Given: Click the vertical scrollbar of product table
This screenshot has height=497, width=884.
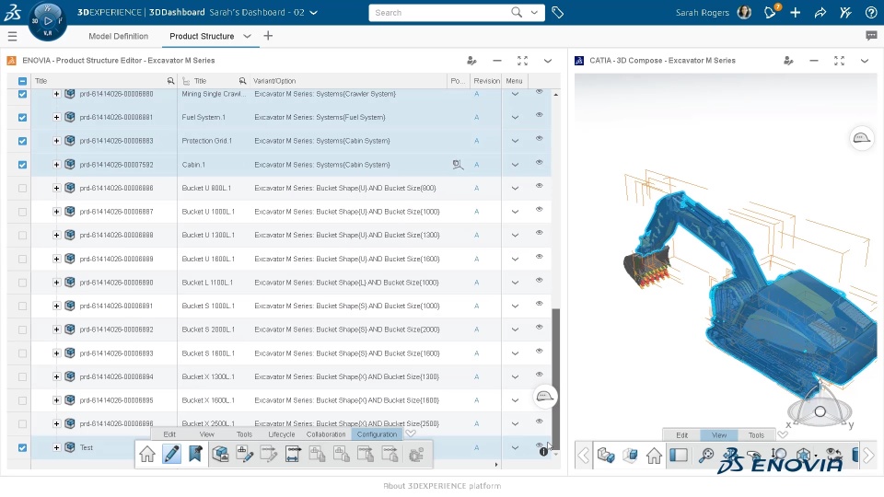Looking at the screenshot, I should click(556, 378).
